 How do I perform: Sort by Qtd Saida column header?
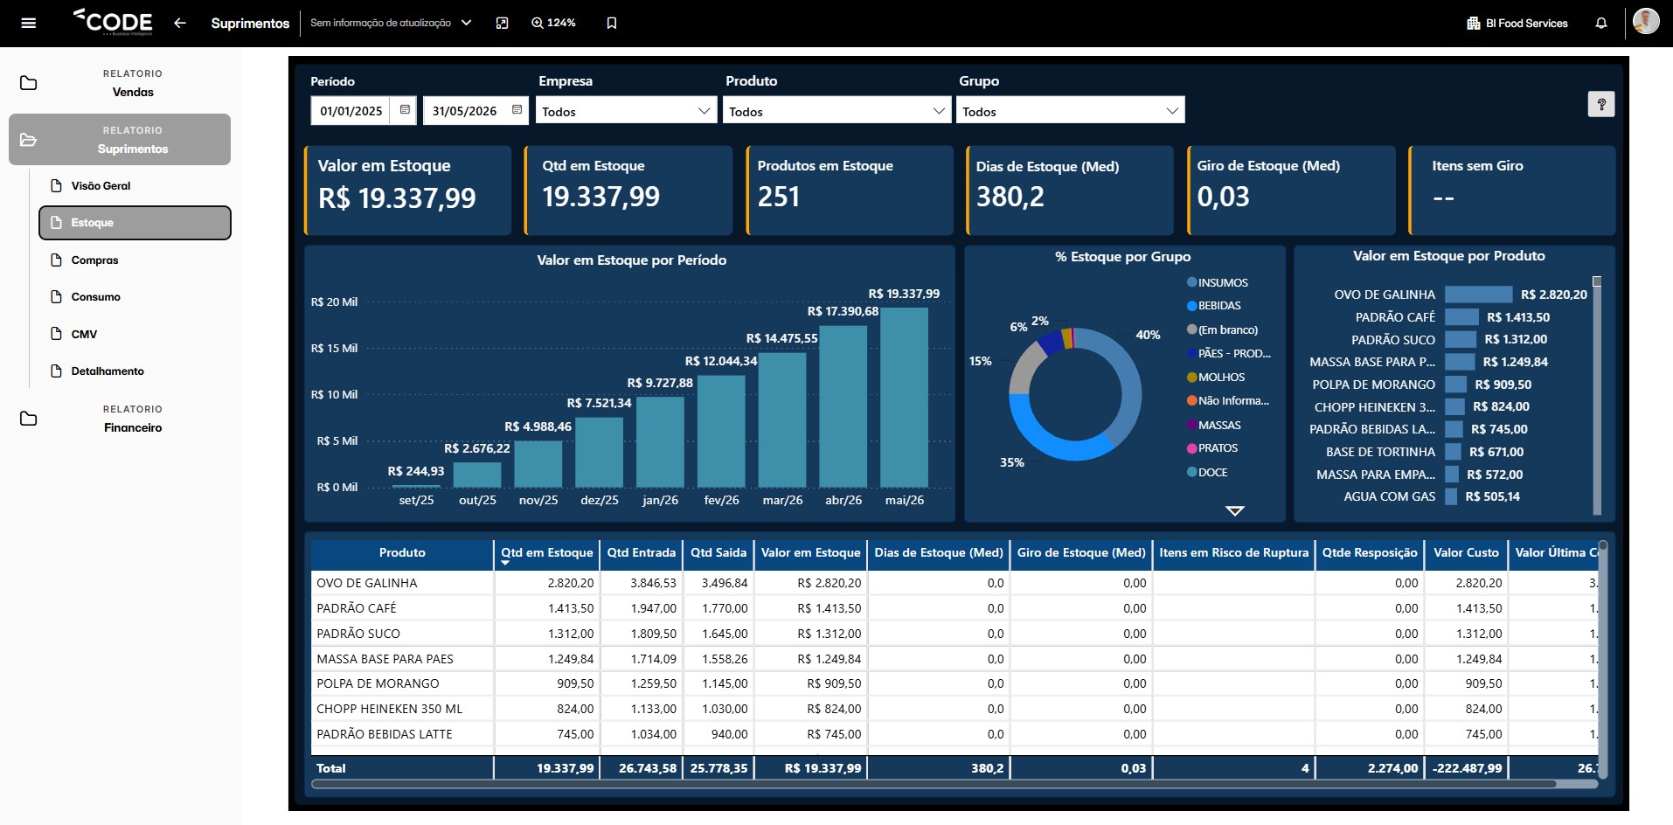[718, 552]
